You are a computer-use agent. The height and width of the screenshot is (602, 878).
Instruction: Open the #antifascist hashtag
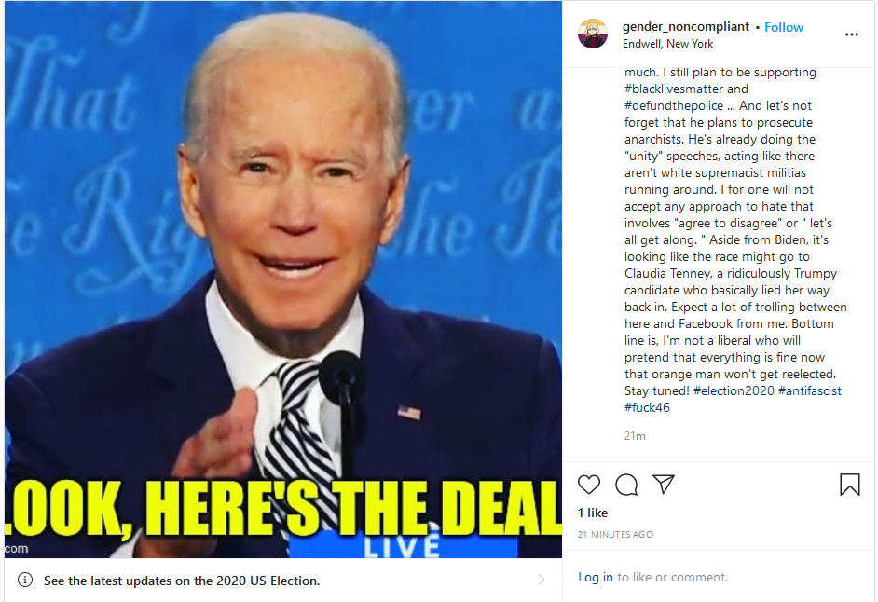(x=810, y=390)
